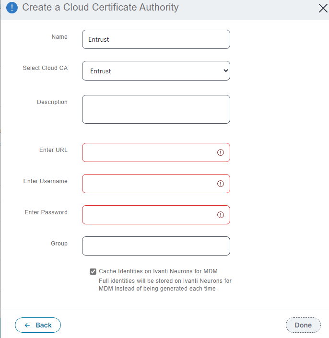
Task: Click the Done button
Action: click(303, 325)
